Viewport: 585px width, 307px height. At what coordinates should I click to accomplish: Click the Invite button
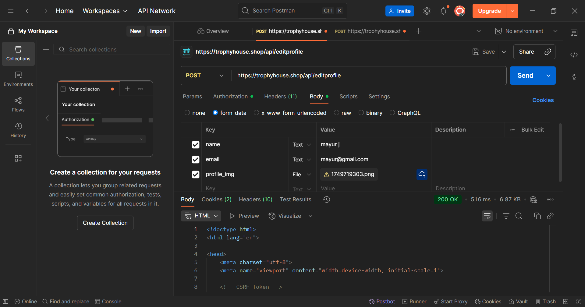399,11
